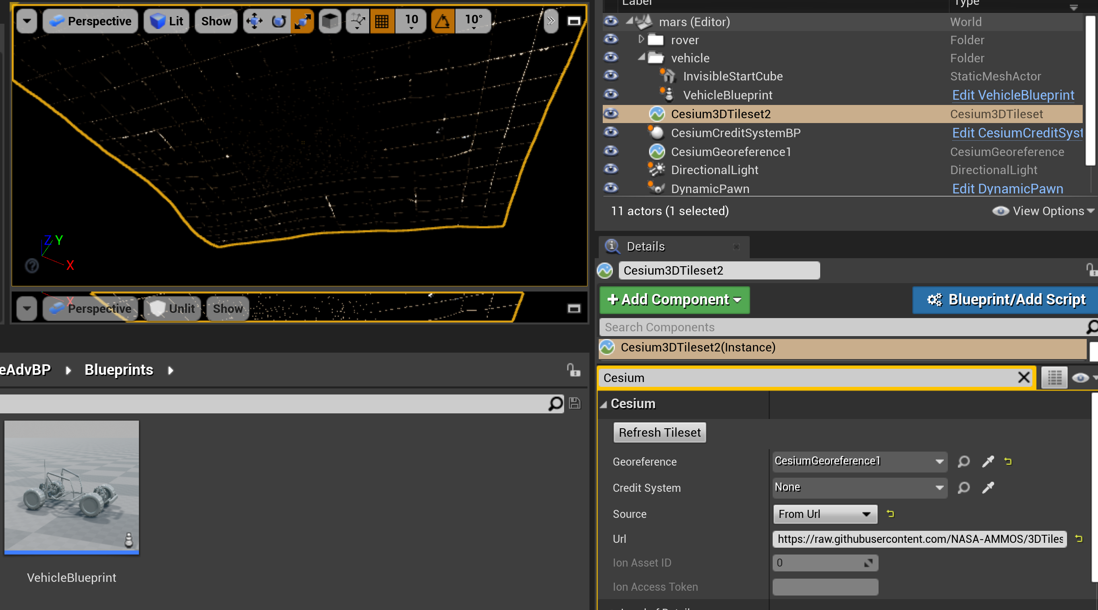Open the Source dropdown
This screenshot has width=1098, height=610.
pos(824,514)
